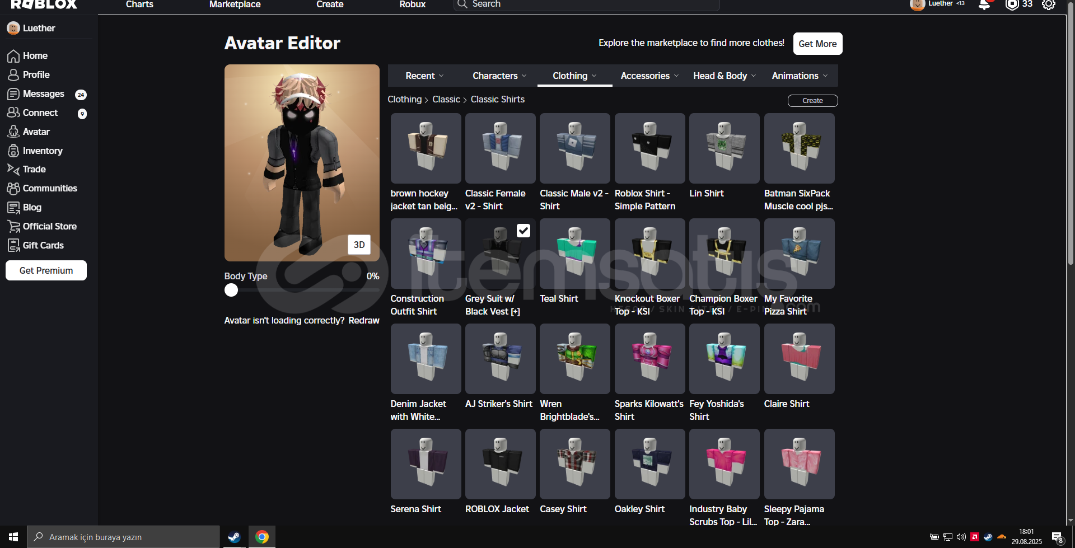
Task: Open Official Store in the sidebar
Action: (x=49, y=226)
